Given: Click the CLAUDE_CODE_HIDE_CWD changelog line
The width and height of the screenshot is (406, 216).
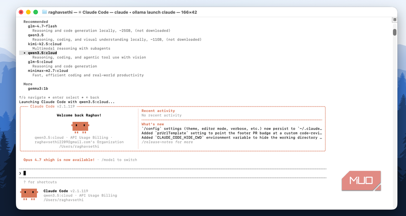Looking at the screenshot, I should pyautogui.click(x=232, y=138).
